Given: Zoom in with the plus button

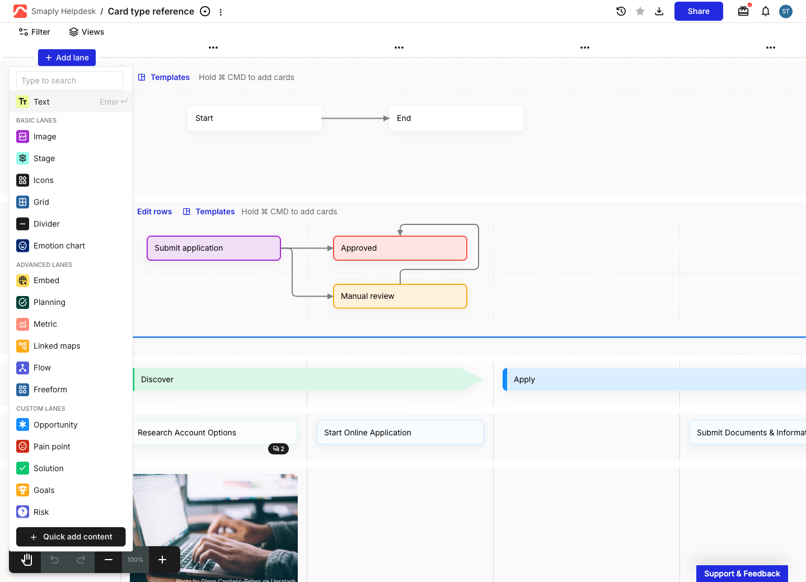Looking at the screenshot, I should pyautogui.click(x=162, y=560).
